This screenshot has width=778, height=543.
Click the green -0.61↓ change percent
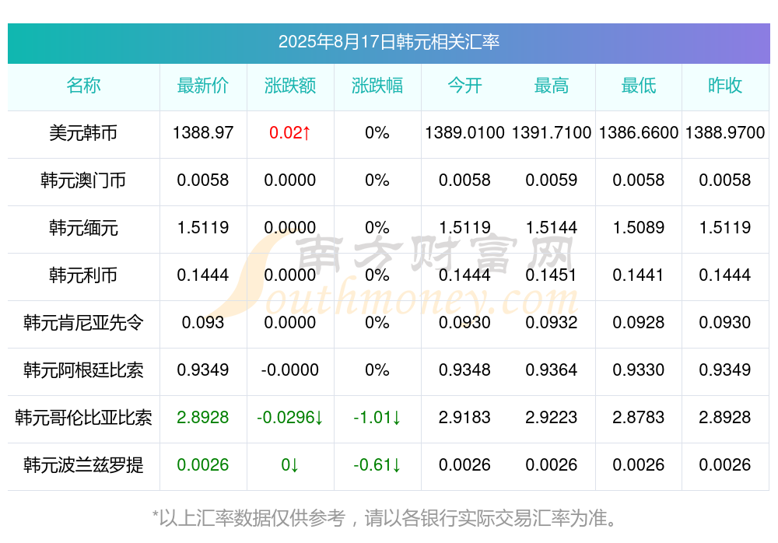coord(377,464)
